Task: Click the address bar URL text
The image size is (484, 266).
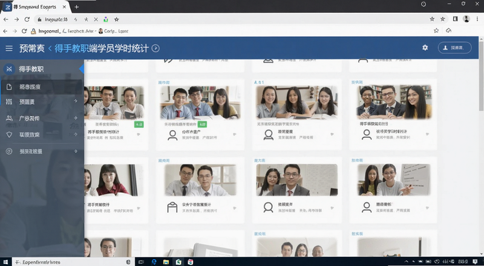Action: (x=56, y=19)
